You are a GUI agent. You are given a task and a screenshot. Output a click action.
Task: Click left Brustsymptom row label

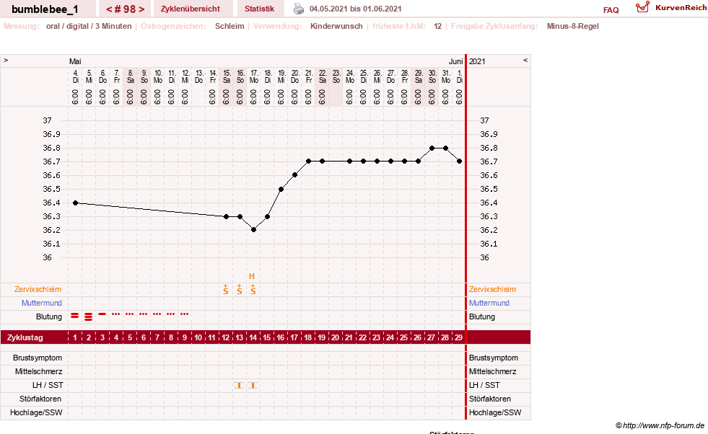(x=38, y=358)
